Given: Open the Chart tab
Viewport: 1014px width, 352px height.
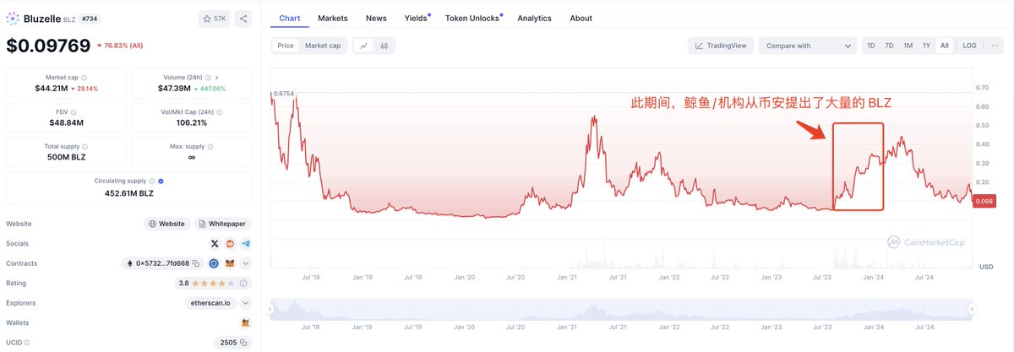Looking at the screenshot, I should (289, 18).
